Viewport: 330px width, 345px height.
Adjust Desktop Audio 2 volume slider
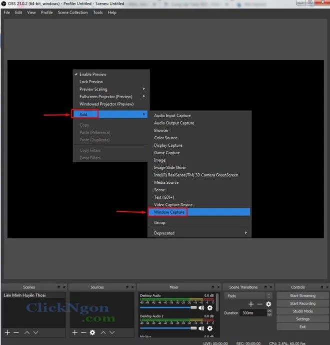[x=168, y=328]
